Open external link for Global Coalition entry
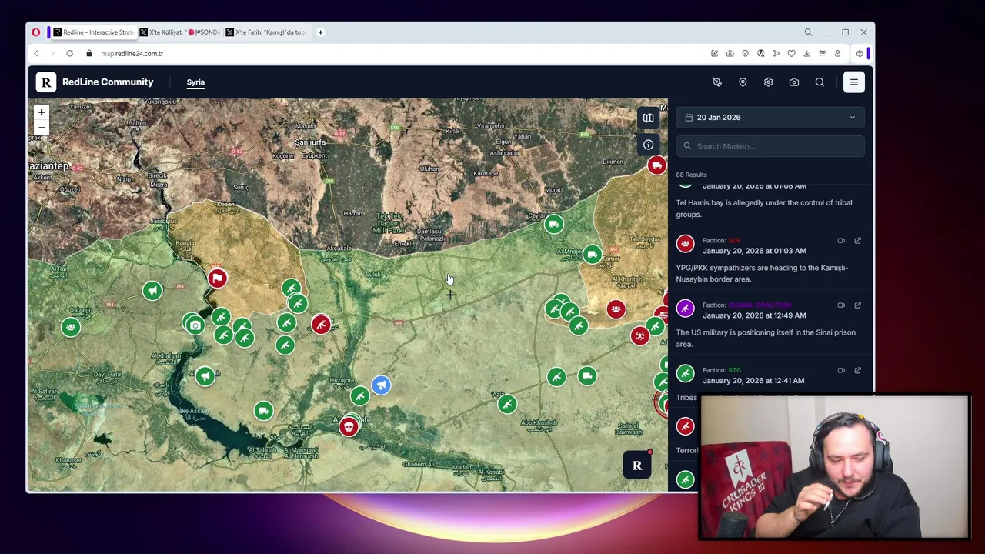The height and width of the screenshot is (554, 985). 857,305
